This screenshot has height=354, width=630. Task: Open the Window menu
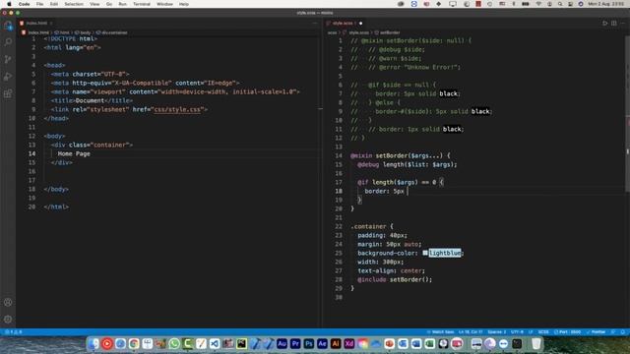coord(164,4)
